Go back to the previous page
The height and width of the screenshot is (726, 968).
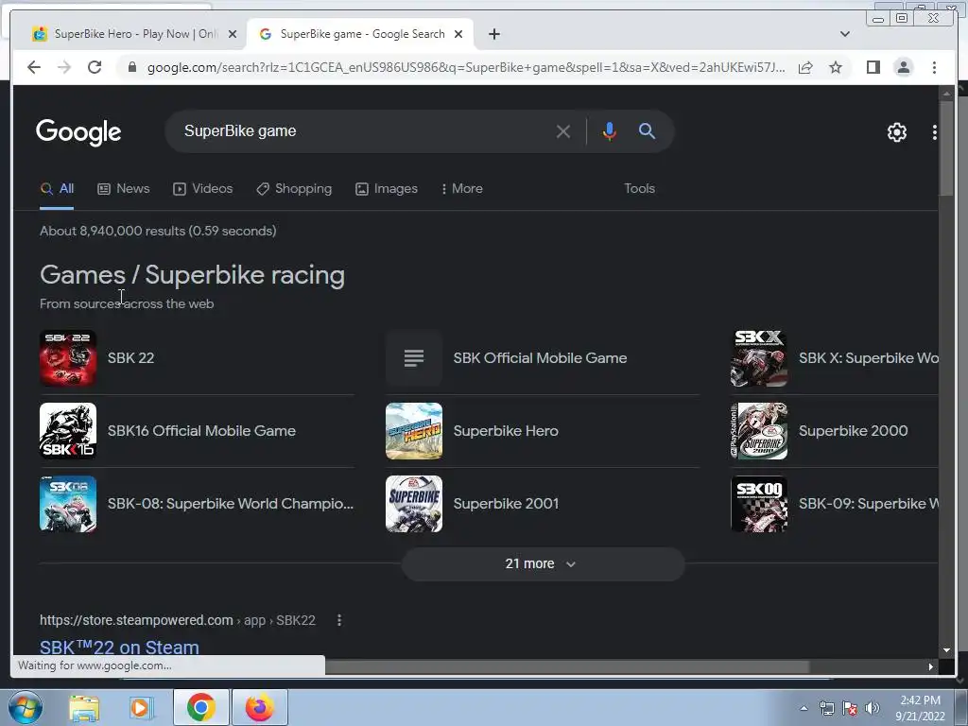coord(34,67)
